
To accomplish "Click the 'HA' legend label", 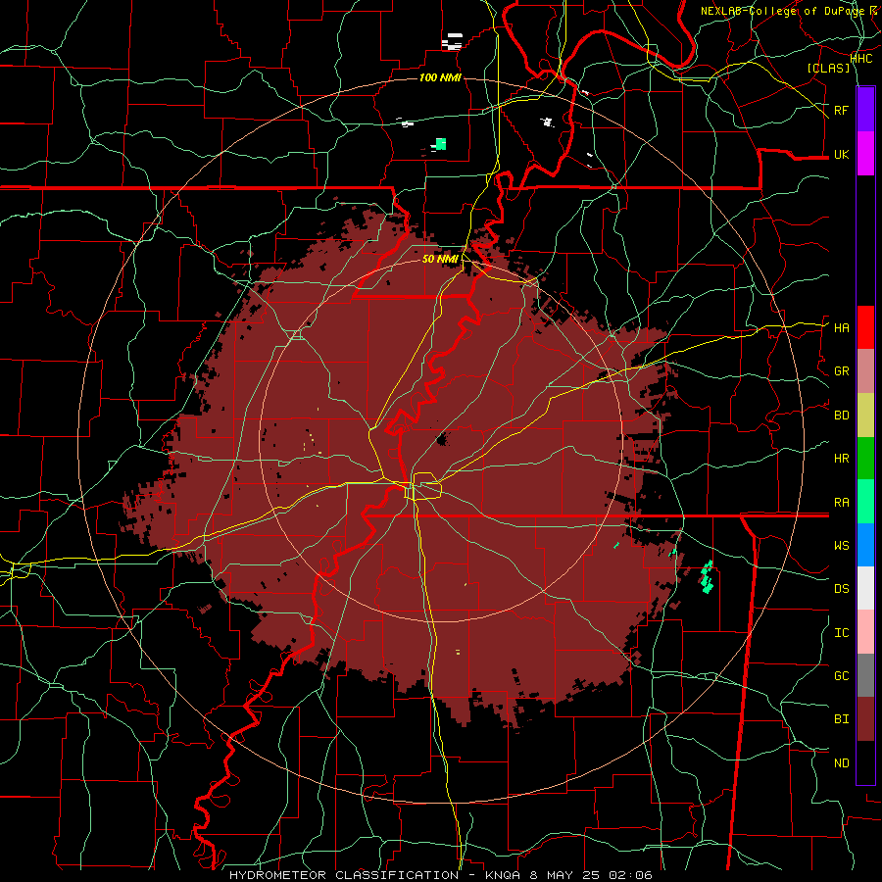I will [x=841, y=327].
